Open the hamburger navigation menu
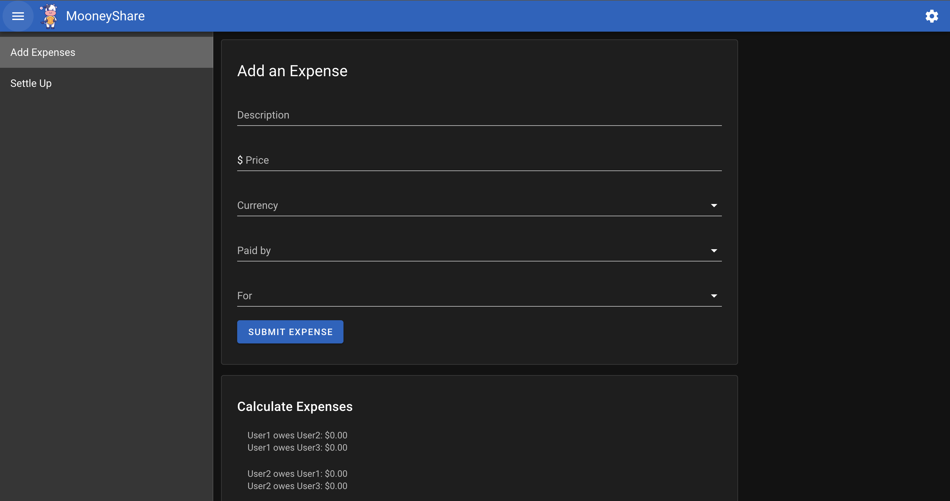Image resolution: width=950 pixels, height=501 pixels. coord(18,16)
